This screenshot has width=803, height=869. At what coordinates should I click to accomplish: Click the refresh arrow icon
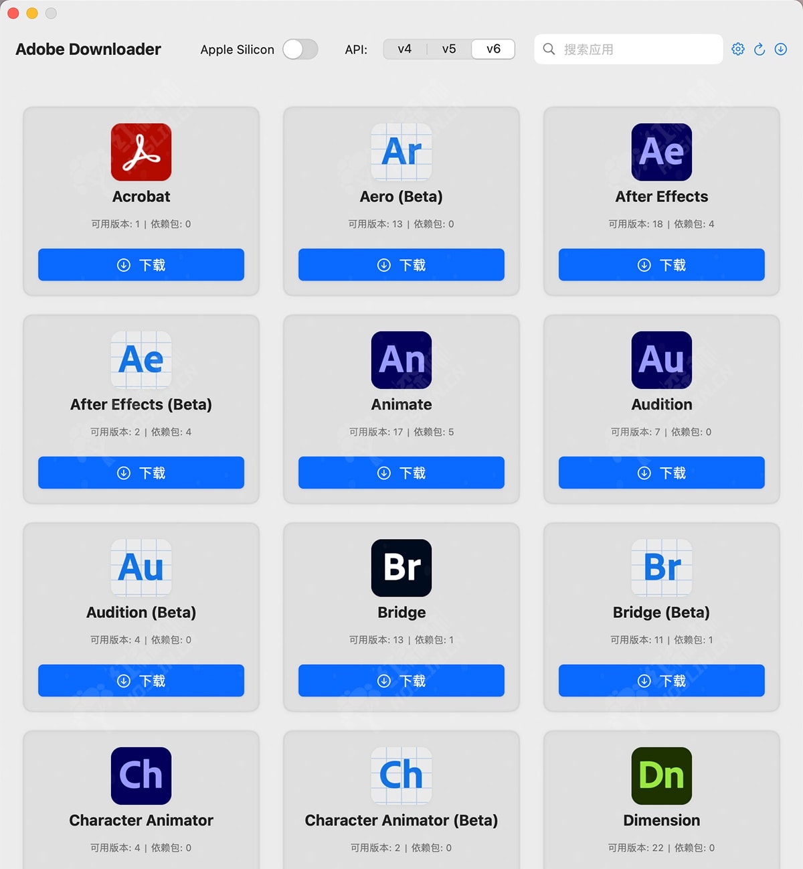(760, 49)
